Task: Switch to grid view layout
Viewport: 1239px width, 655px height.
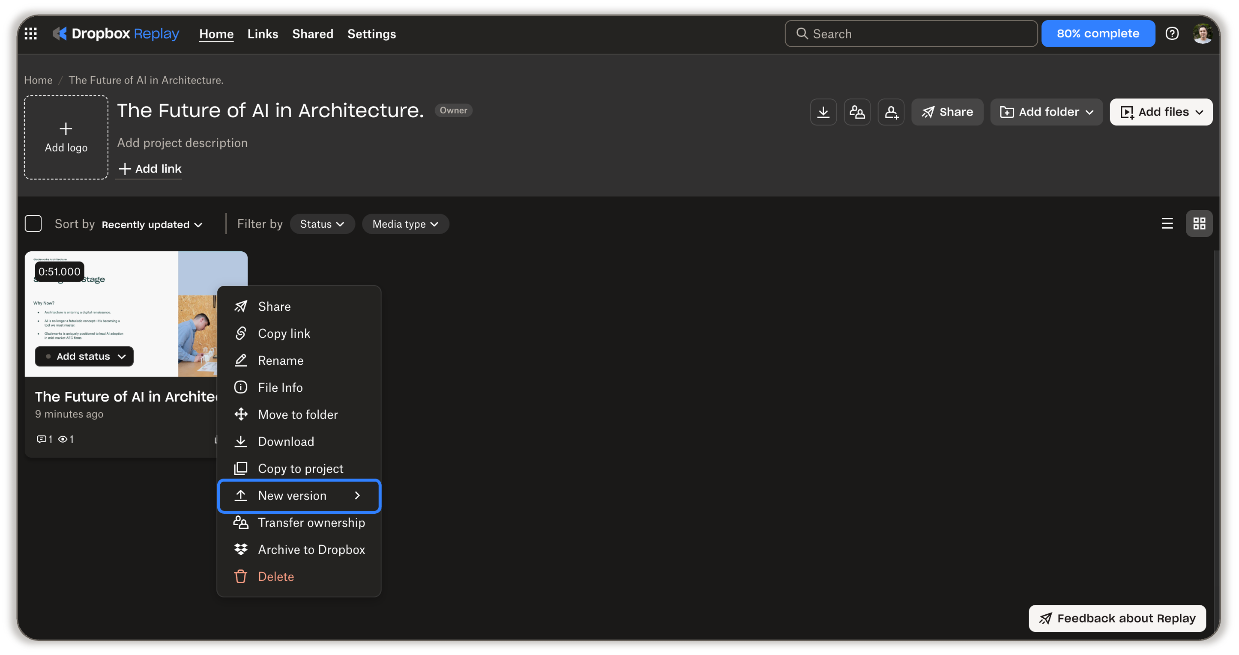Action: click(1199, 224)
